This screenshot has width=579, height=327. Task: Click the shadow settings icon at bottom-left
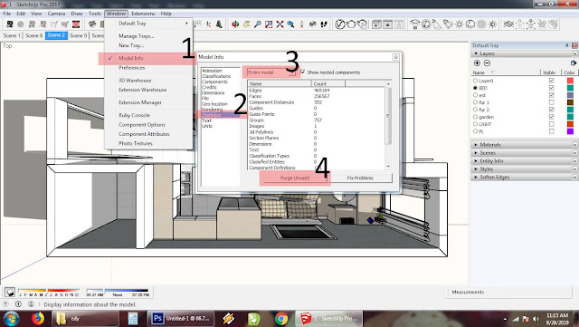tap(10, 293)
